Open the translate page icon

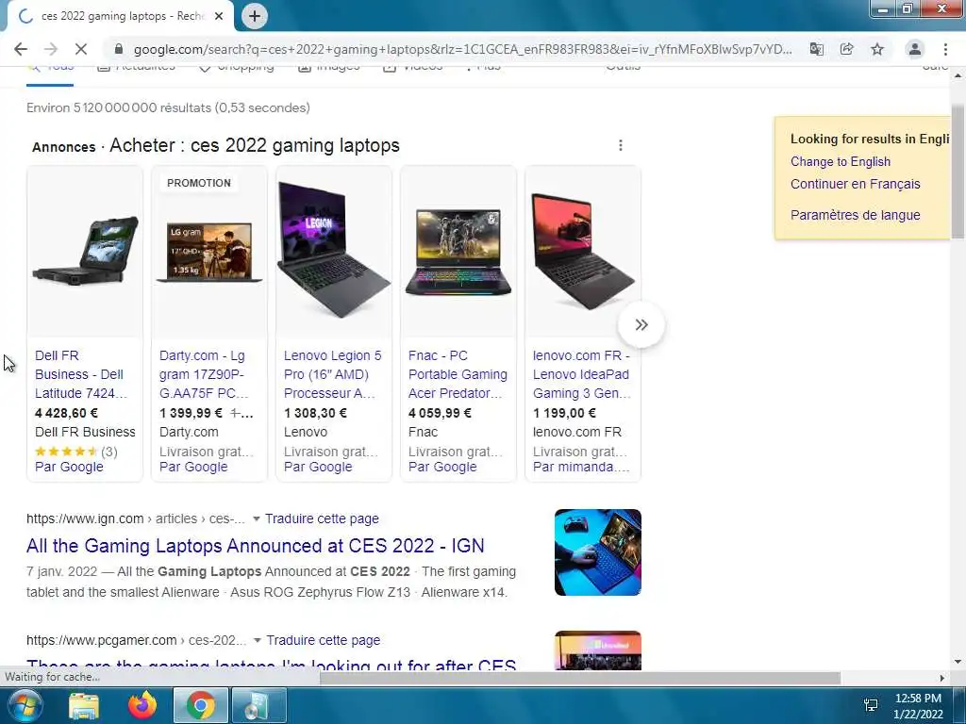[x=816, y=49]
